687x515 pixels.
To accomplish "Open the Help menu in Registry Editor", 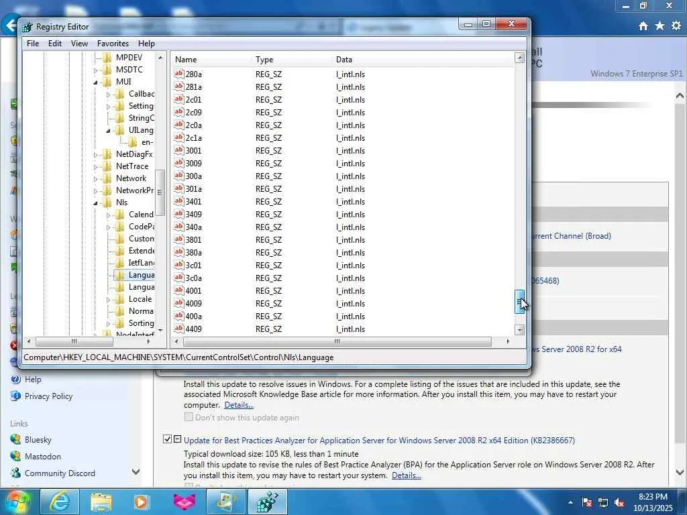I will point(146,44).
